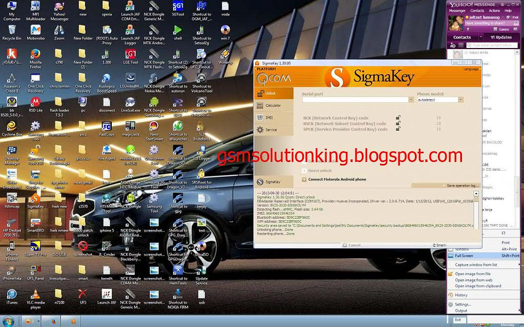
Task: Open the Contacts menu in Yahoo Messenger
Action: pos(477,11)
